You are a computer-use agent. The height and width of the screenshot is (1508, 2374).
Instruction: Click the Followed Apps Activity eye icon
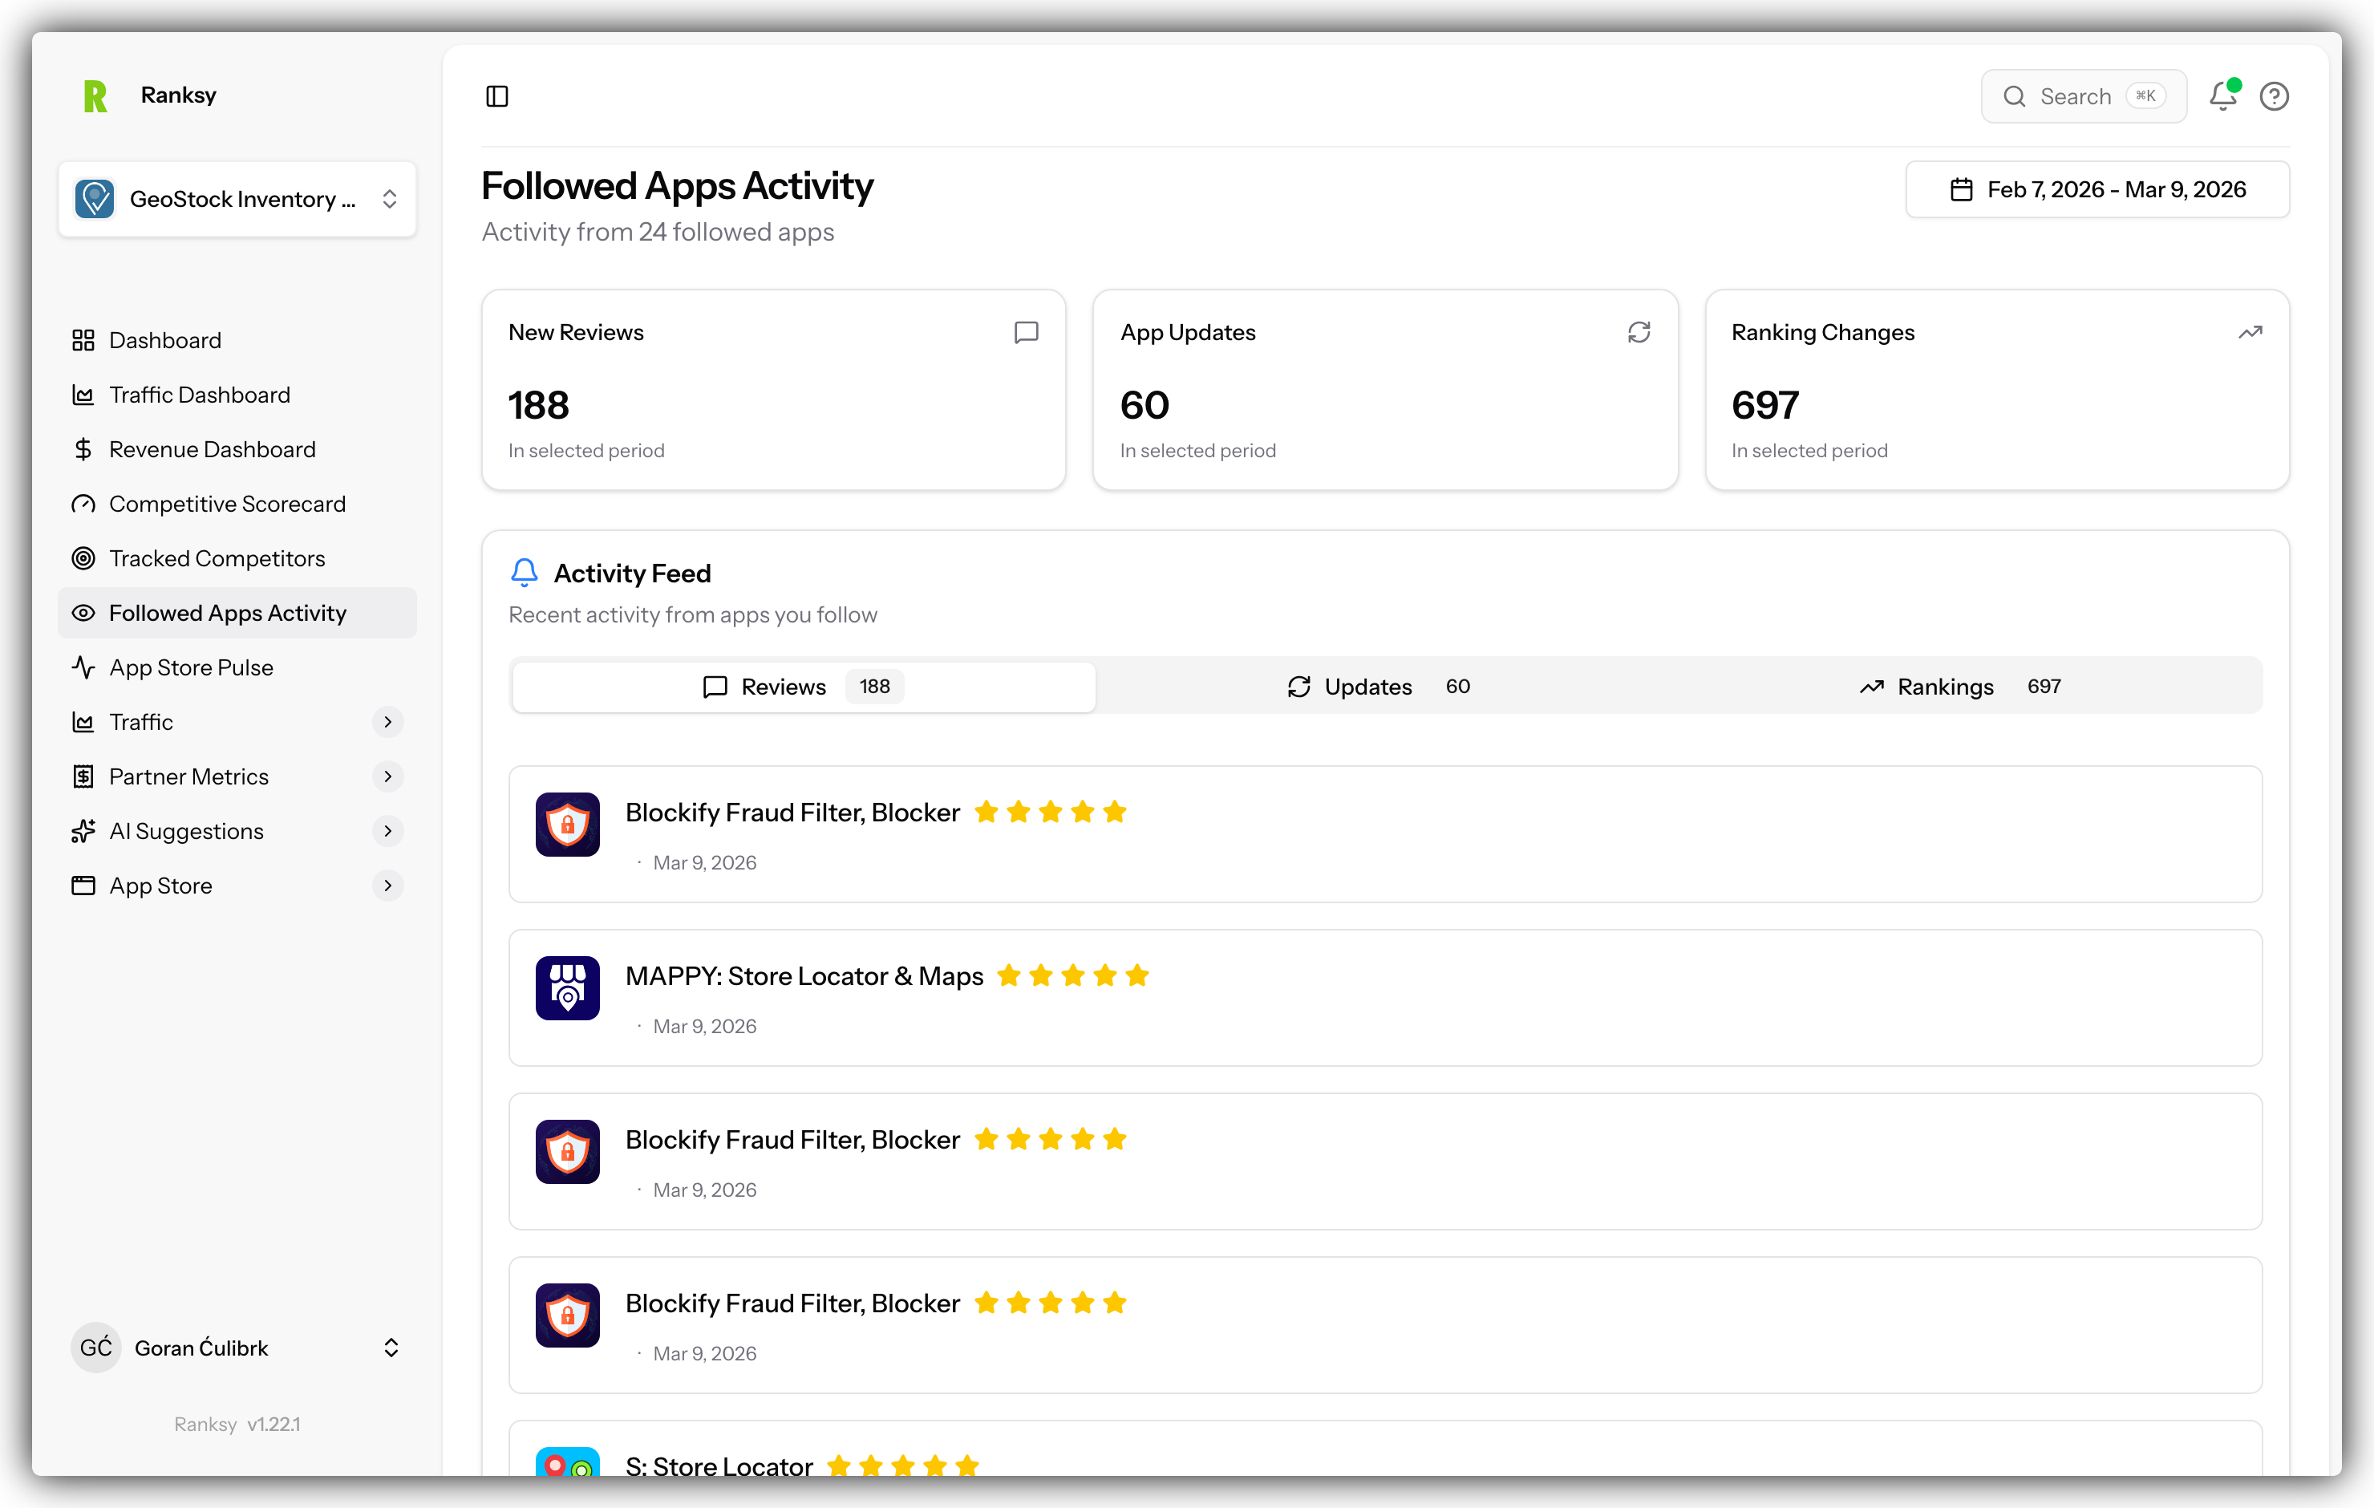coord(83,613)
